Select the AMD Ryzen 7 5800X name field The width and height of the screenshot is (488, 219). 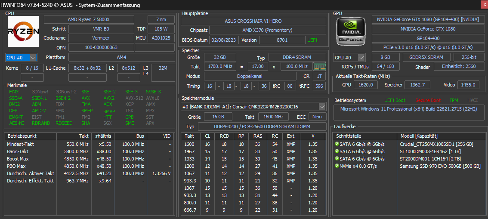(89, 19)
